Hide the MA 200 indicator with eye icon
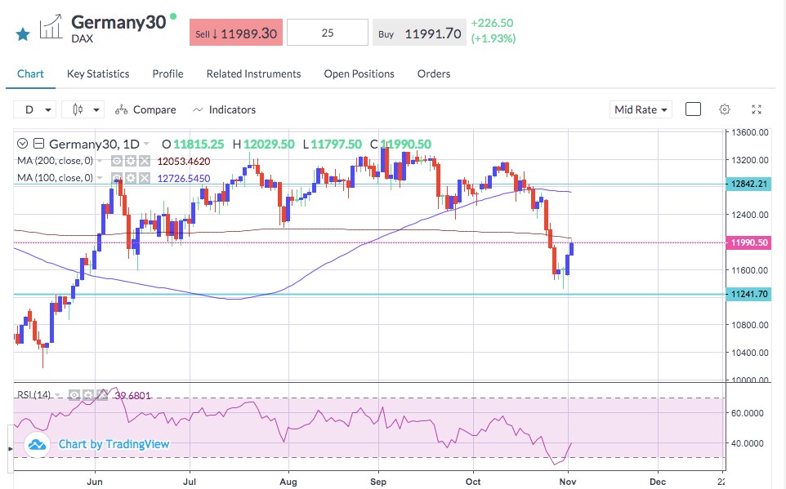Image resolution: width=786 pixels, height=489 pixels. click(x=117, y=161)
